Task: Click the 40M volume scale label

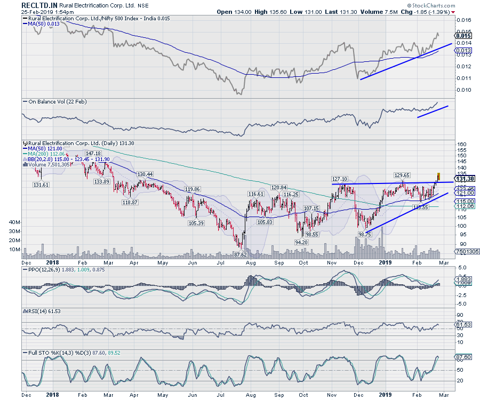Action: pyautogui.click(x=15, y=222)
